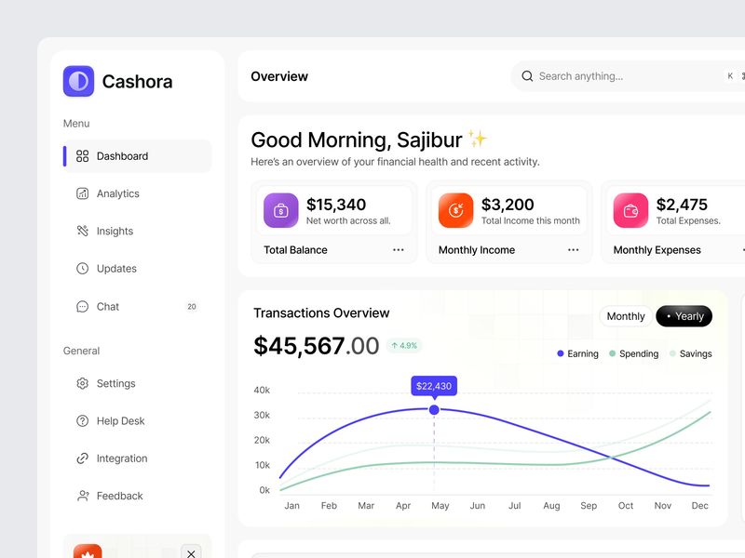Click the pink Monthly Expenses wallet icon
Screen dimensions: 745x558
coord(630,210)
